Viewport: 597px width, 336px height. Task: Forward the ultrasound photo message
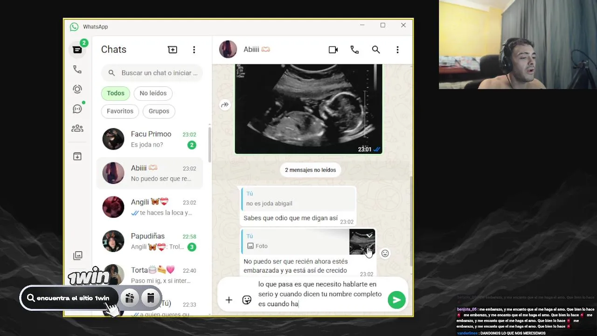(x=225, y=105)
